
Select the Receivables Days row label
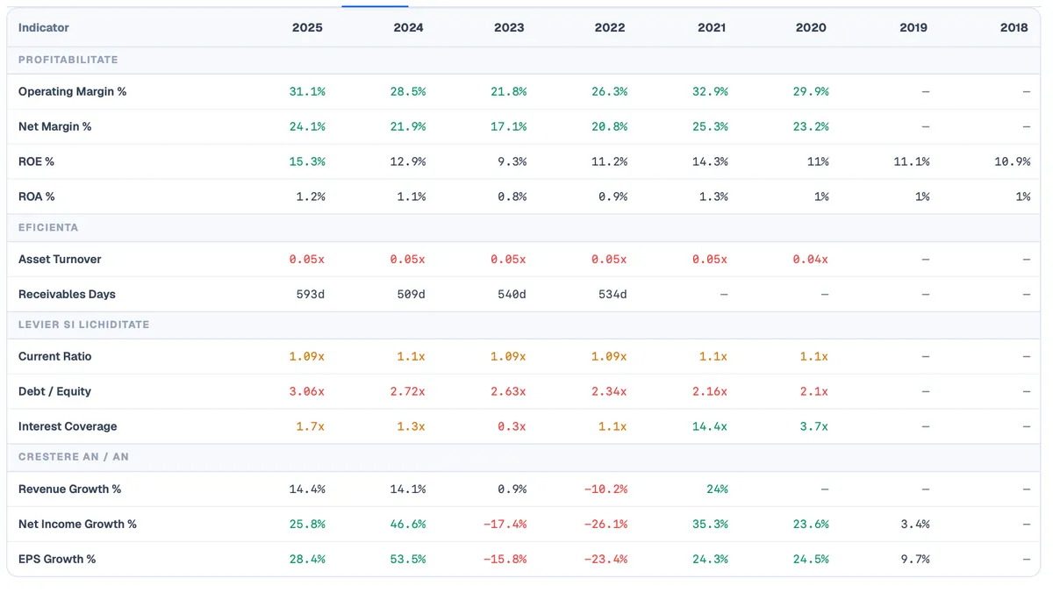67,294
